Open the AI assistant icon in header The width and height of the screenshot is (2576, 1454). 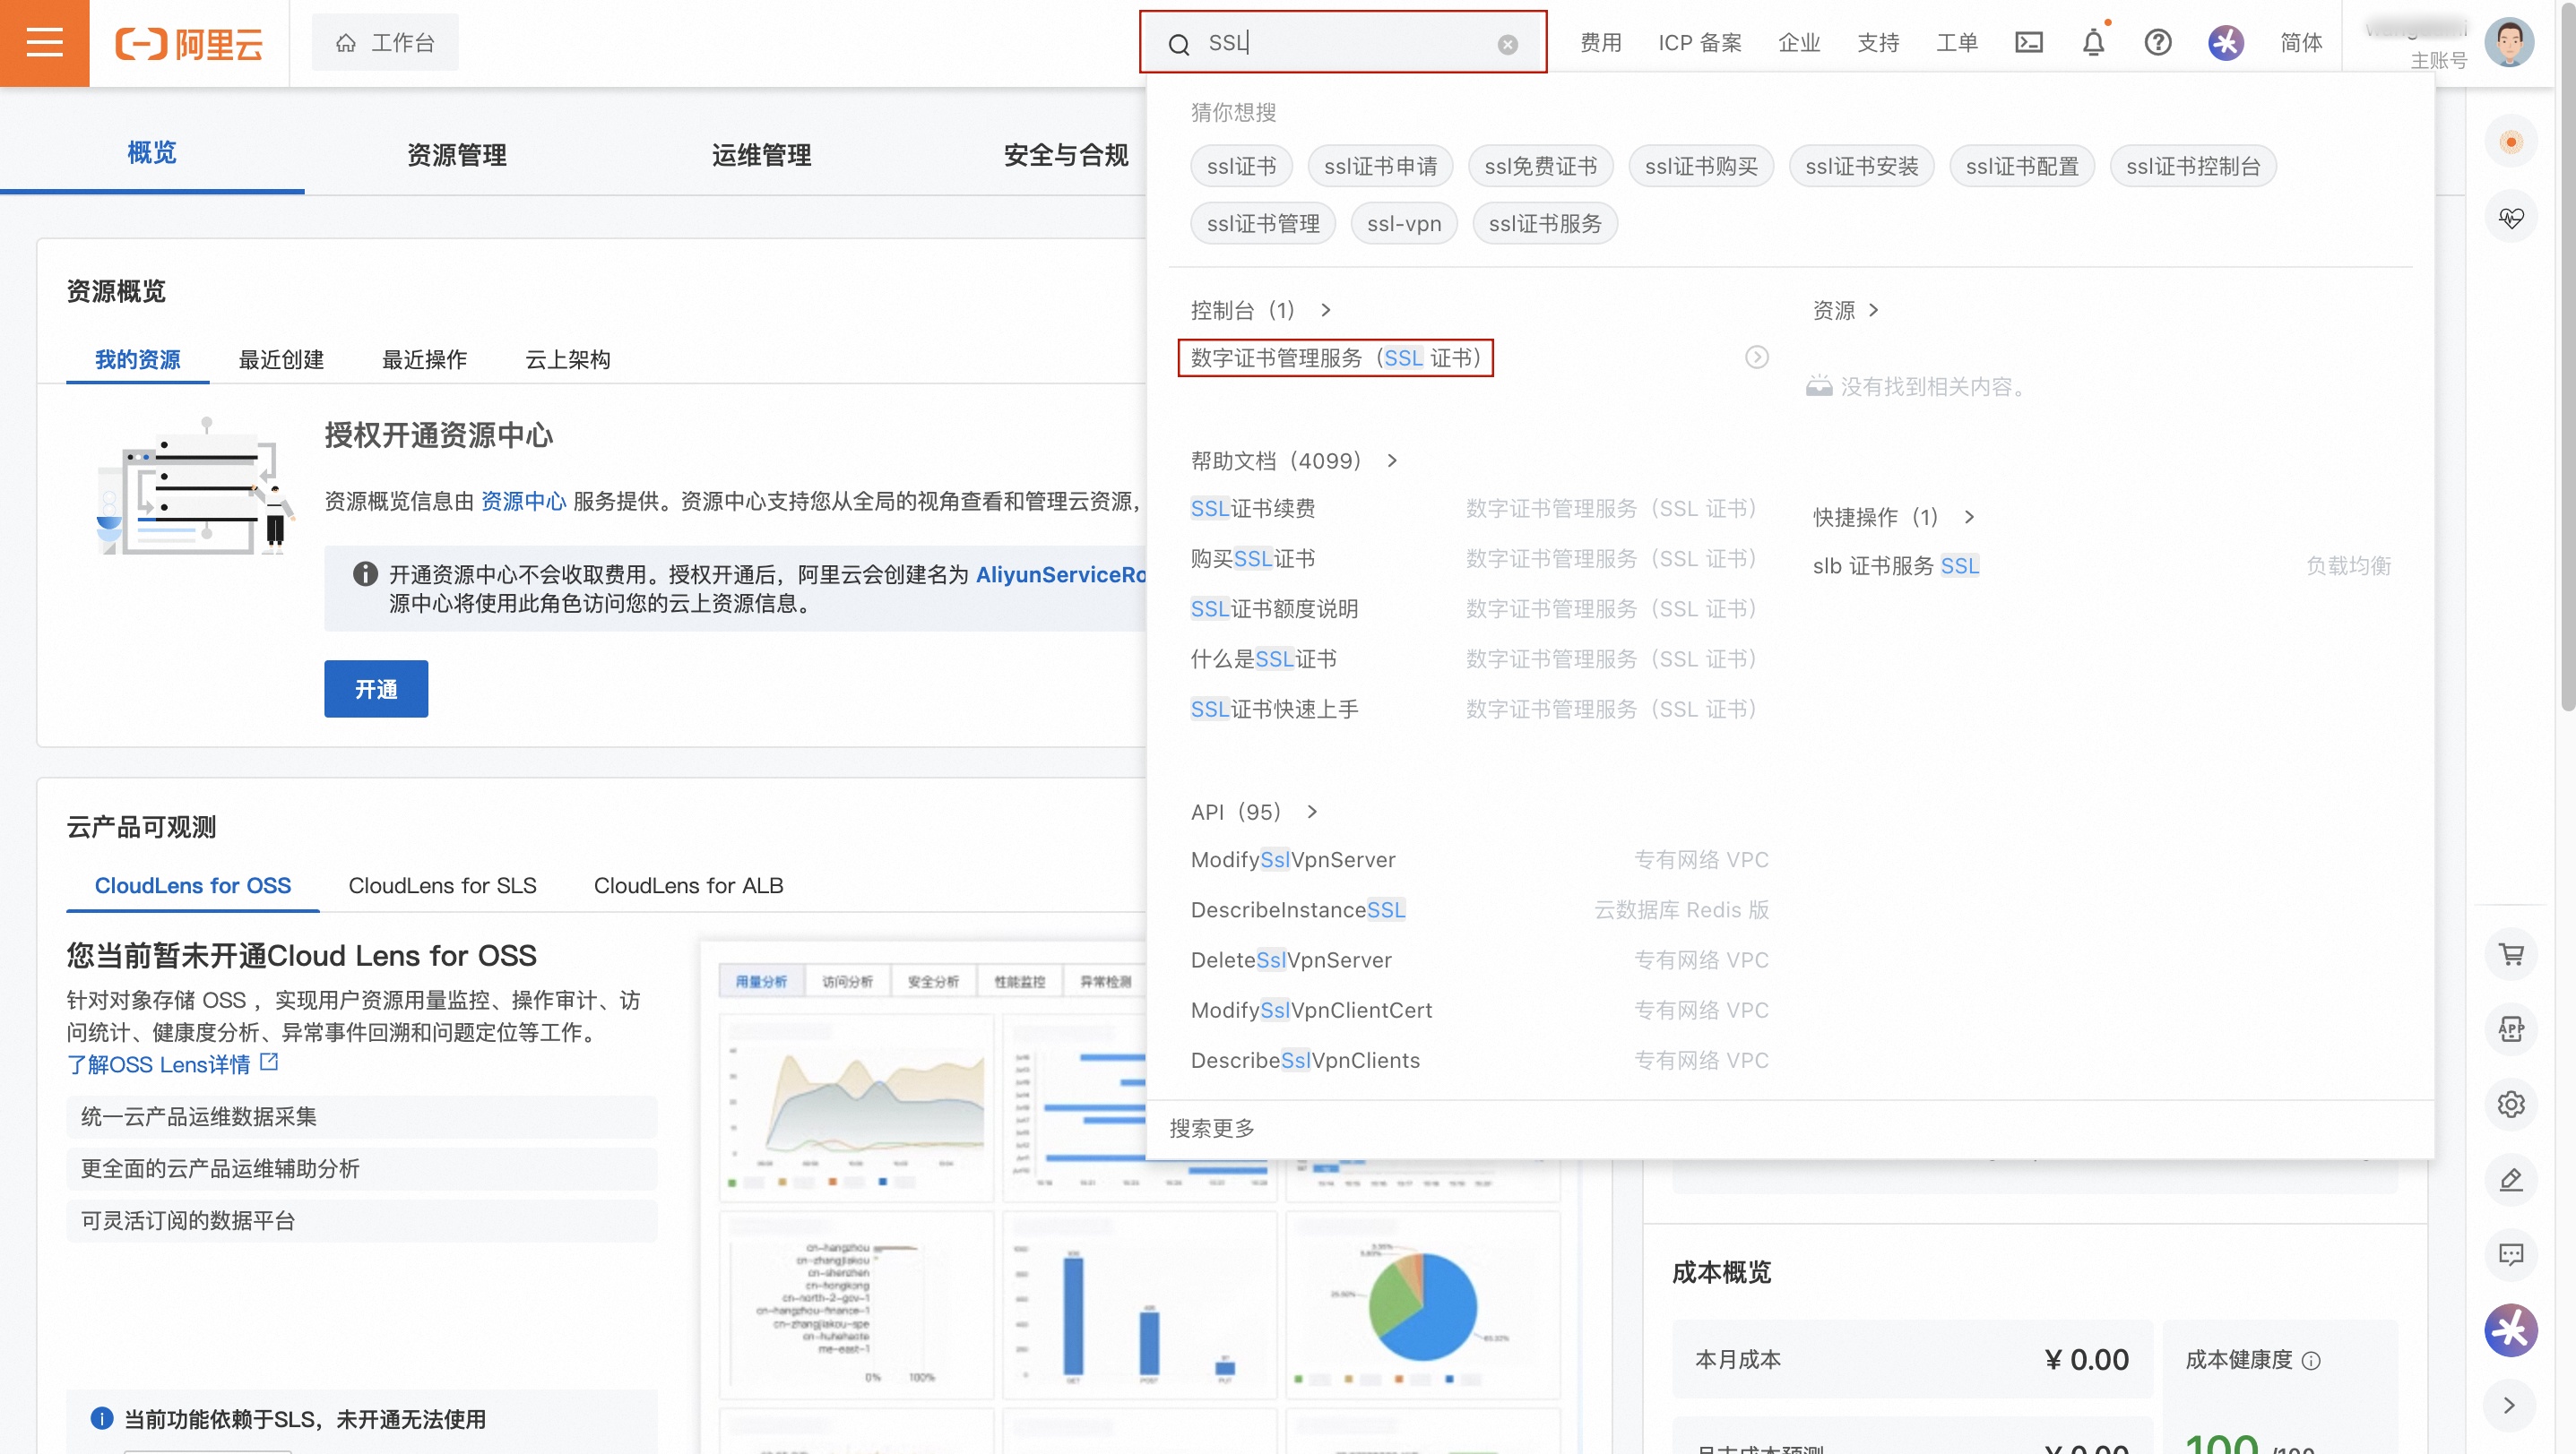coord(2226,43)
